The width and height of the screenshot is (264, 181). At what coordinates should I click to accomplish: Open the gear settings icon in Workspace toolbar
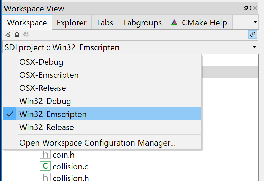[26, 34]
